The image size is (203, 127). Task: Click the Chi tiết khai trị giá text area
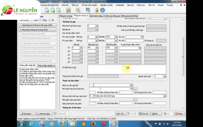(127, 69)
